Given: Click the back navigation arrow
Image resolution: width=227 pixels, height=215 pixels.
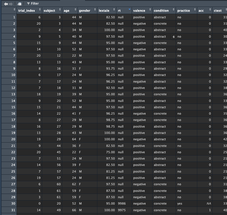Looking at the screenshot, I should (6, 4).
